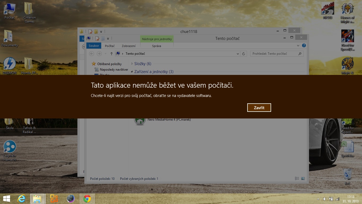
Task: Refresh the Tento počítač view
Action: pyautogui.click(x=244, y=54)
